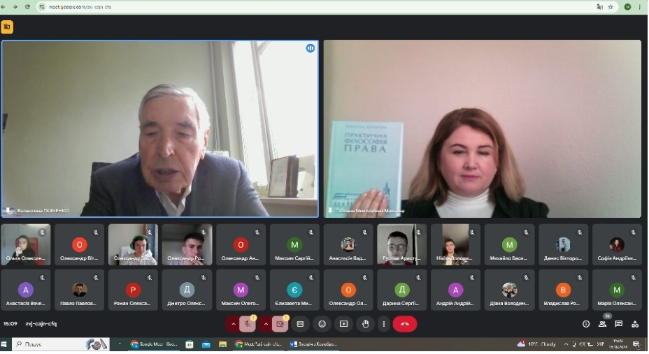Expand video settings arrow beside camera
This screenshot has width=649, height=354.
point(266,324)
